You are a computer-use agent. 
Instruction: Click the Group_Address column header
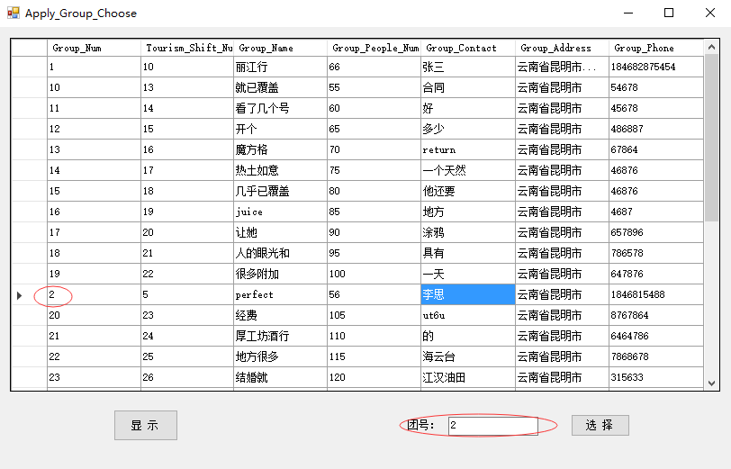click(562, 48)
